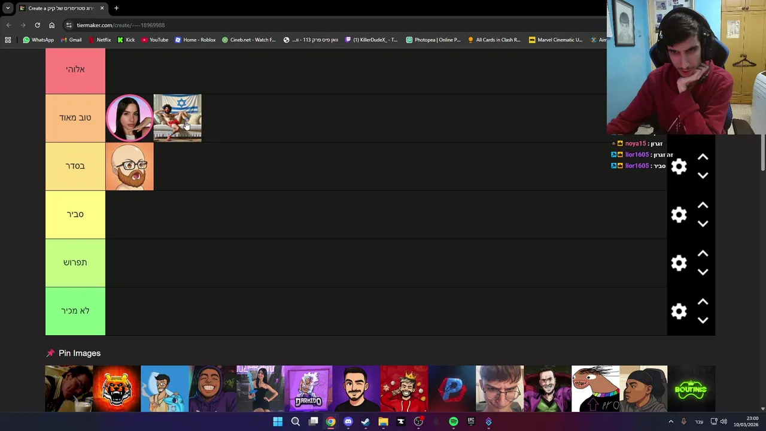Open a new browser tab

click(x=116, y=8)
